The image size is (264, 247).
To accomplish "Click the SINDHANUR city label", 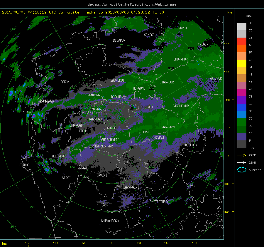I will [181, 106].
